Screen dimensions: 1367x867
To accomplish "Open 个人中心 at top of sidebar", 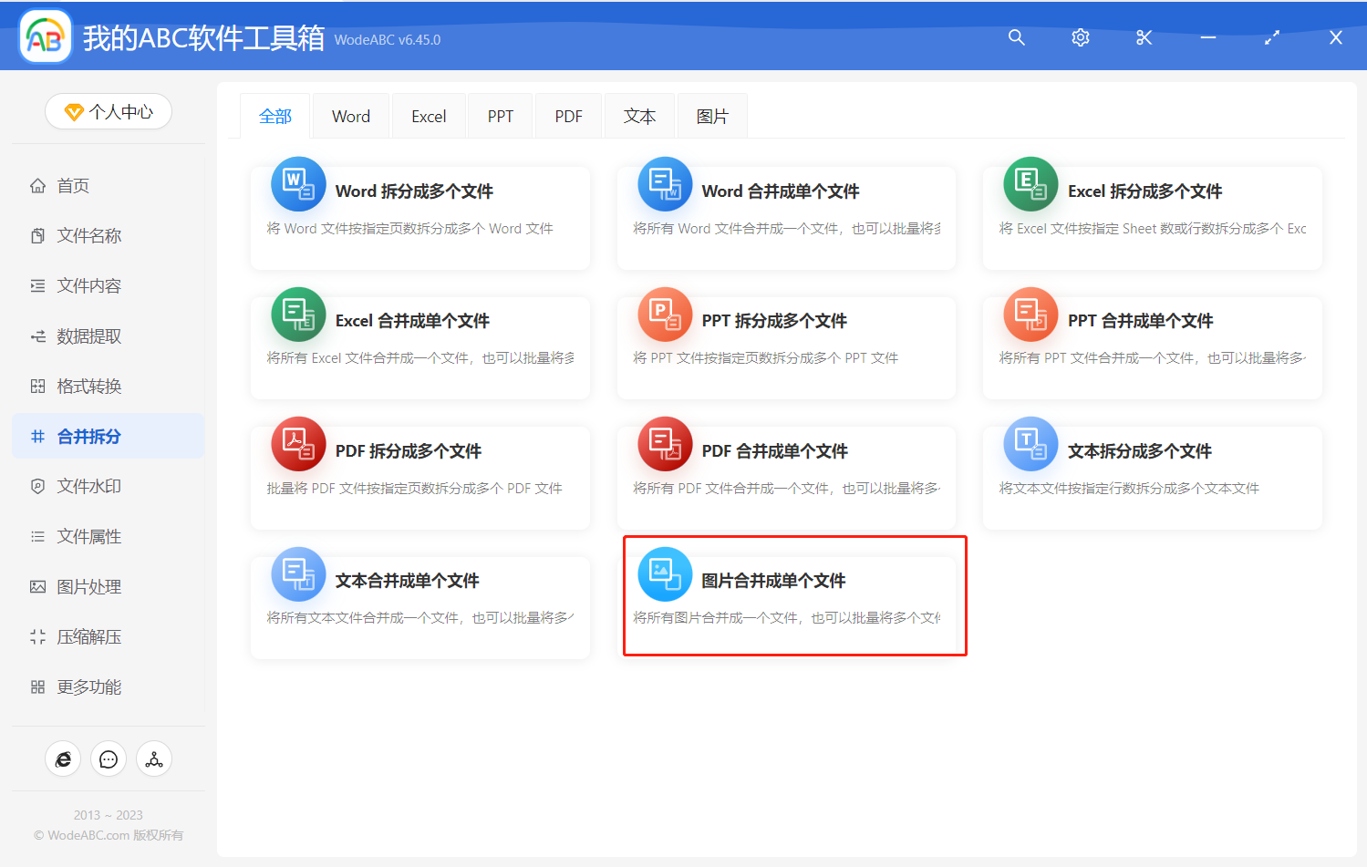I will [x=109, y=110].
